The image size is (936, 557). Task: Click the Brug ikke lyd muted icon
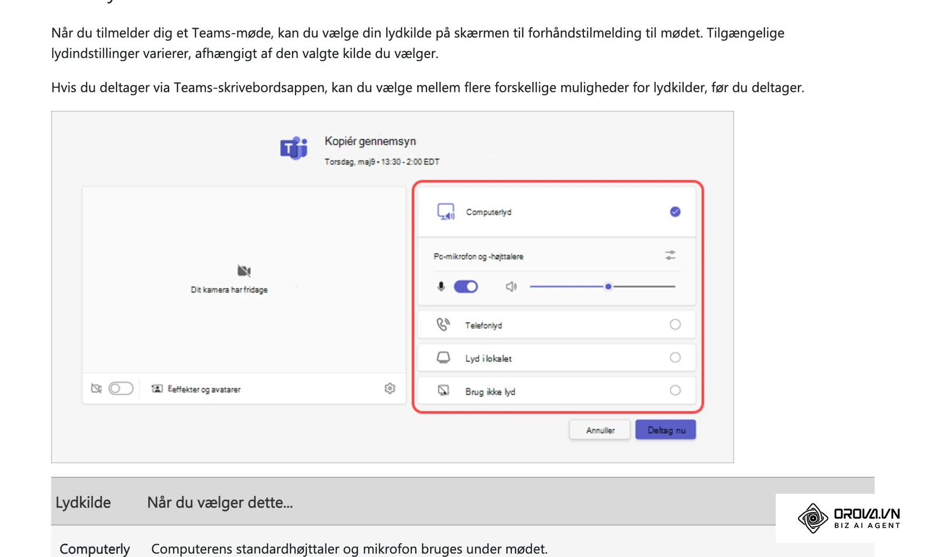click(443, 390)
